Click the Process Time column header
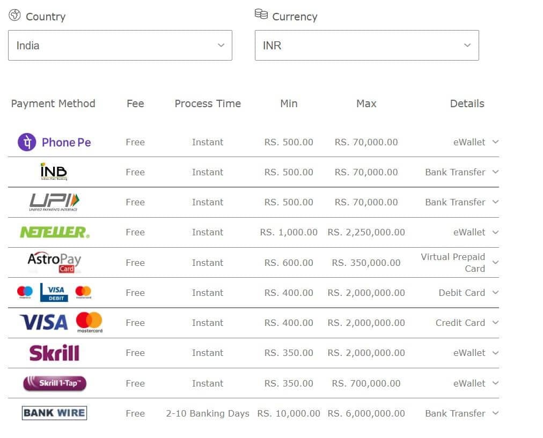The image size is (543, 438). pyautogui.click(x=208, y=103)
